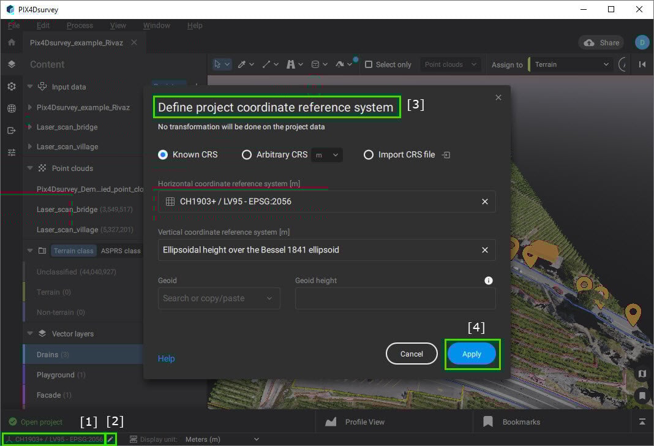Activate the point picking tool
This screenshot has width=654, height=446.
pos(242,64)
